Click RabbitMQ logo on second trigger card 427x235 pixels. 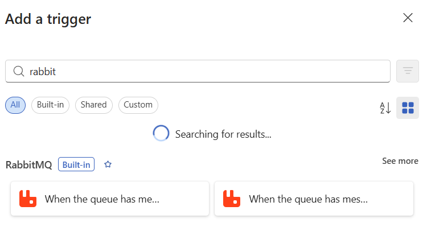(x=232, y=199)
